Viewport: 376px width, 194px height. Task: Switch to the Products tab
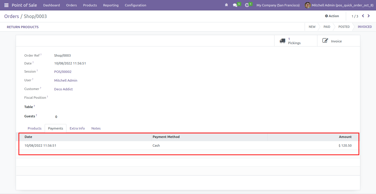click(35, 128)
